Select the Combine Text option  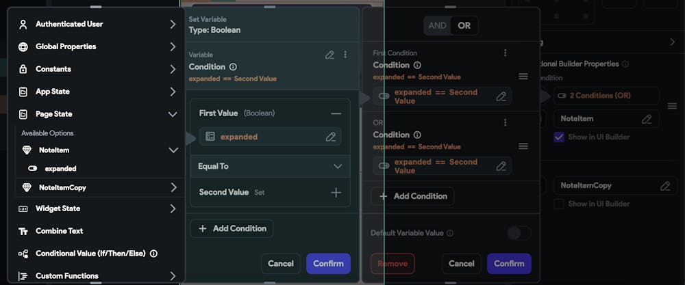coord(59,231)
